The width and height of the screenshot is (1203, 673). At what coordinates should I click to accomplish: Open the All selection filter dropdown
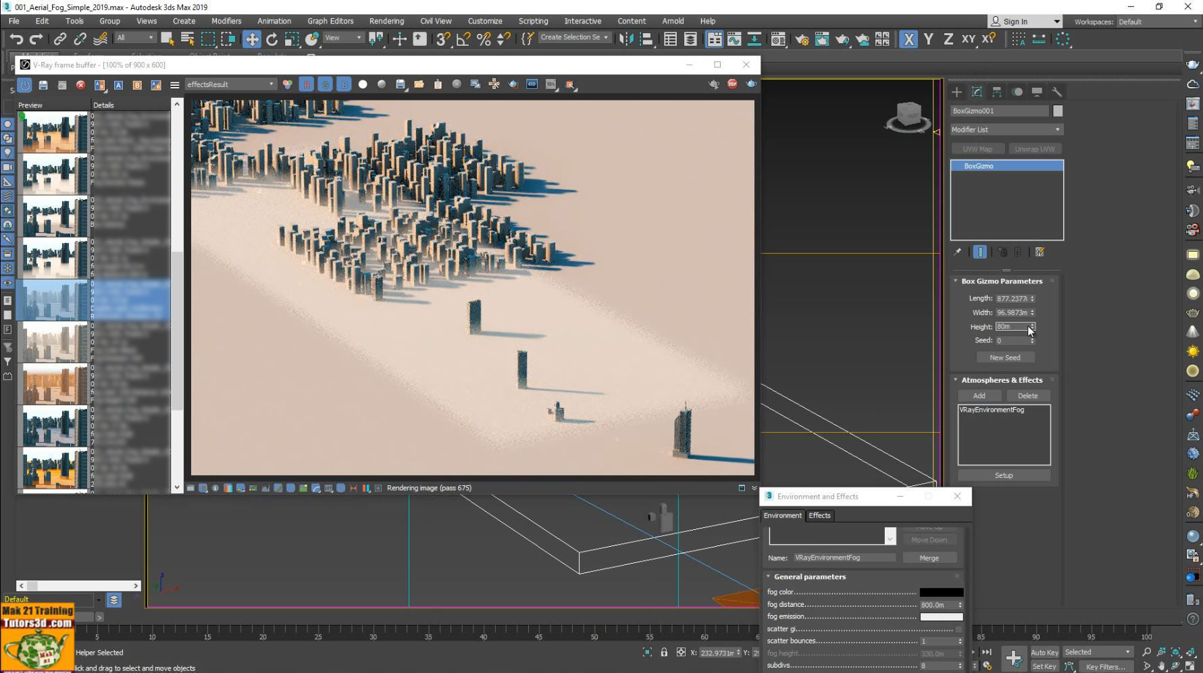135,38
